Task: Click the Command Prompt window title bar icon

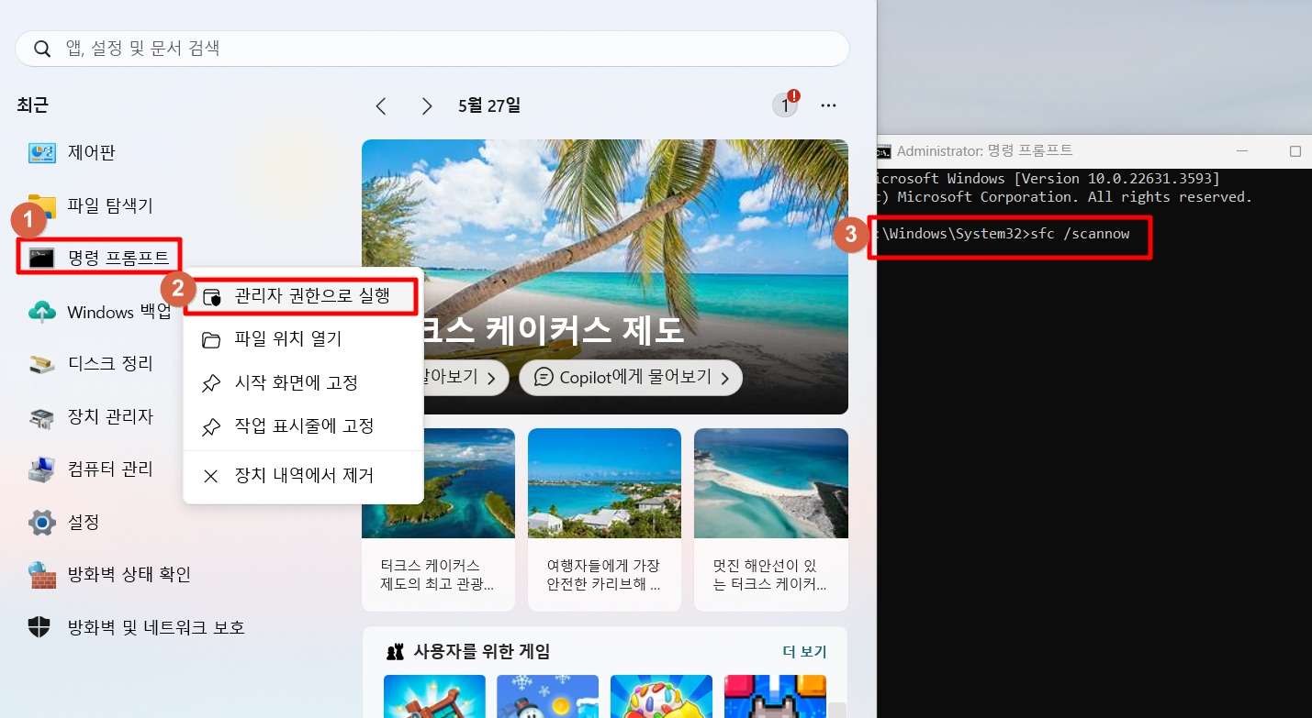Action: tap(884, 151)
